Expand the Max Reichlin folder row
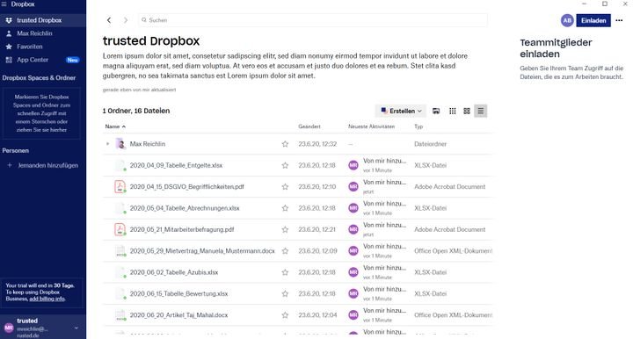The image size is (633, 339). click(107, 144)
